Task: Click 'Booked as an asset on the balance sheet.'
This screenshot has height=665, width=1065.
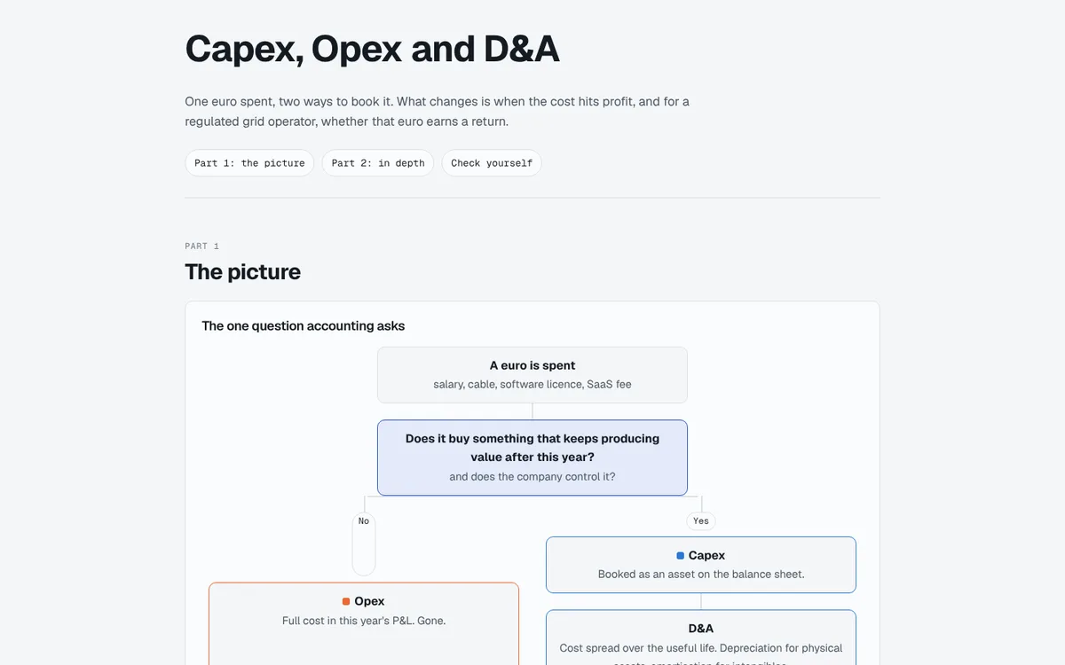Action: (701, 574)
